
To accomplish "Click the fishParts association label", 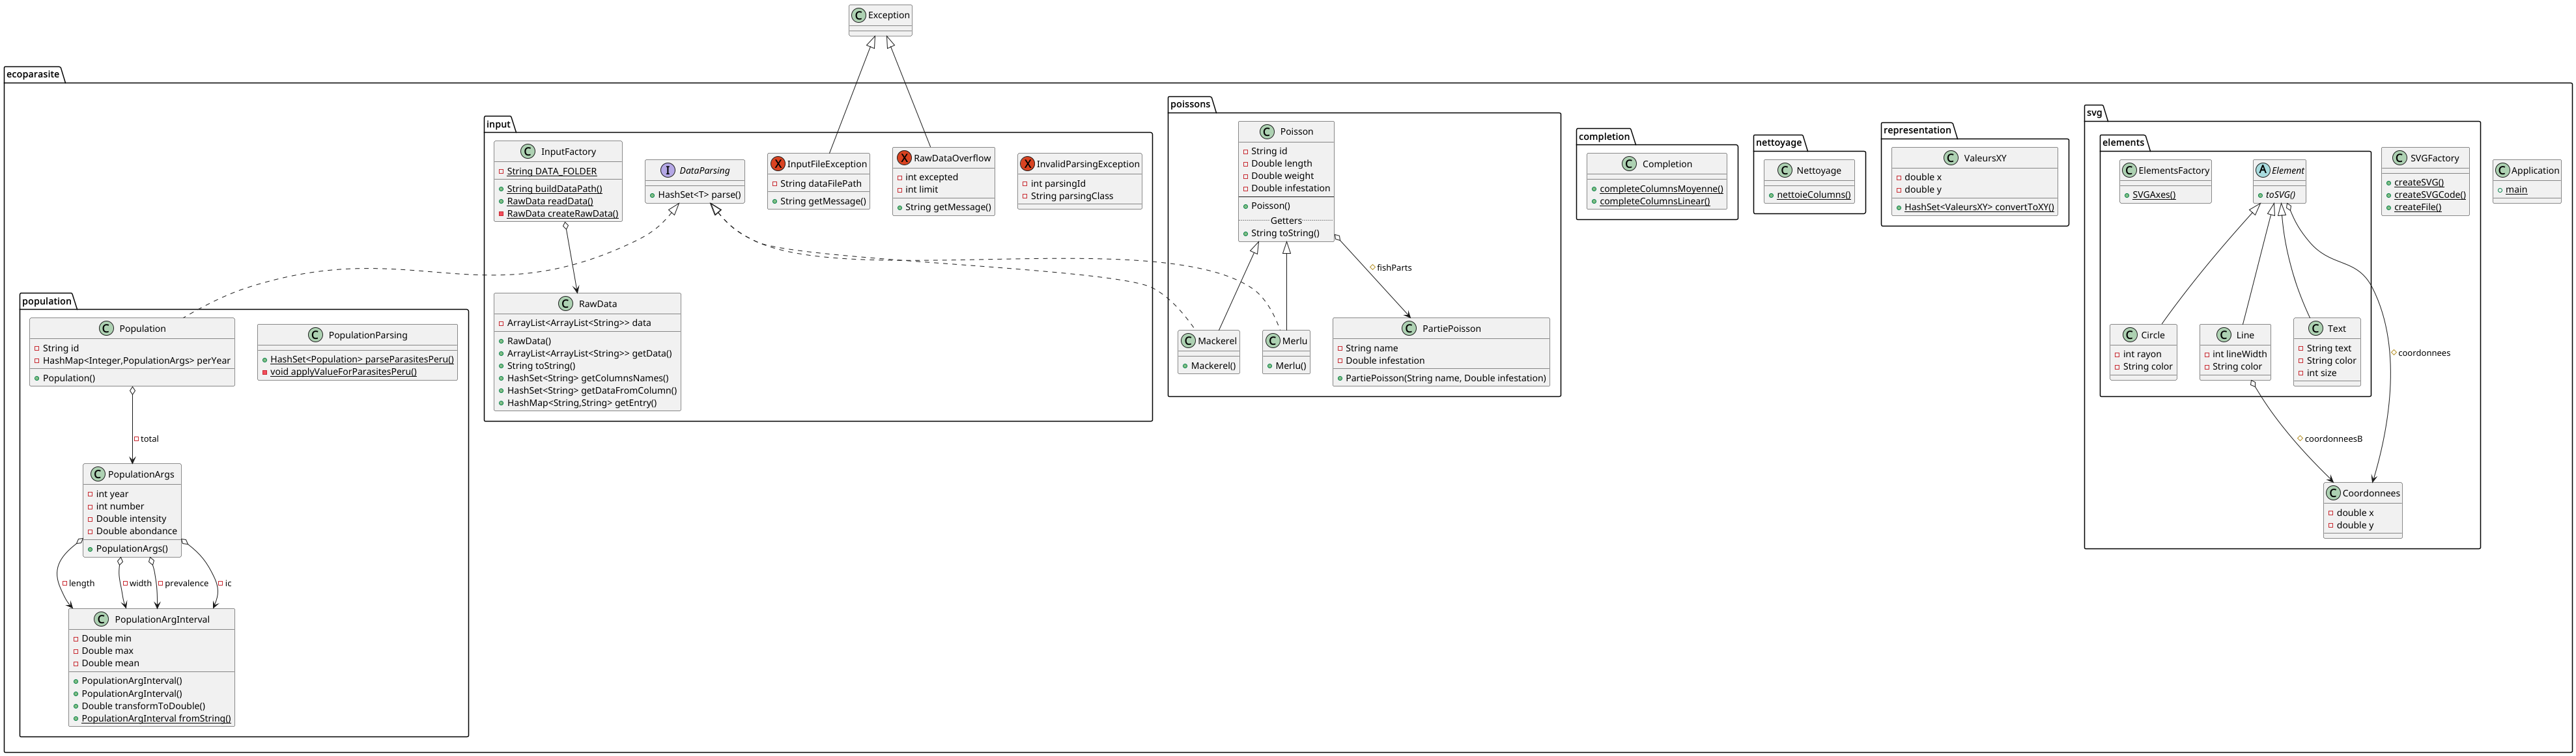I will coord(1394,267).
